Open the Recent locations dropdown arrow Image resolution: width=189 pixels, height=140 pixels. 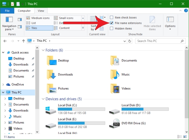18,41
